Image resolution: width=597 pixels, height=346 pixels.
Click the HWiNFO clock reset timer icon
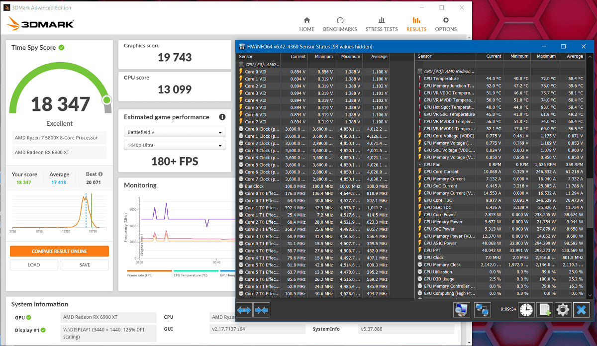tap(526, 310)
